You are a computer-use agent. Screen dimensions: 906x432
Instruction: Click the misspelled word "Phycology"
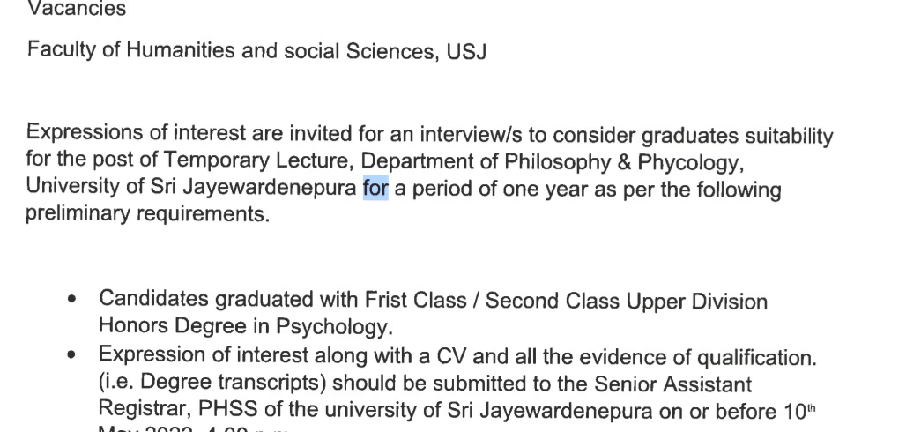pyautogui.click(x=697, y=162)
